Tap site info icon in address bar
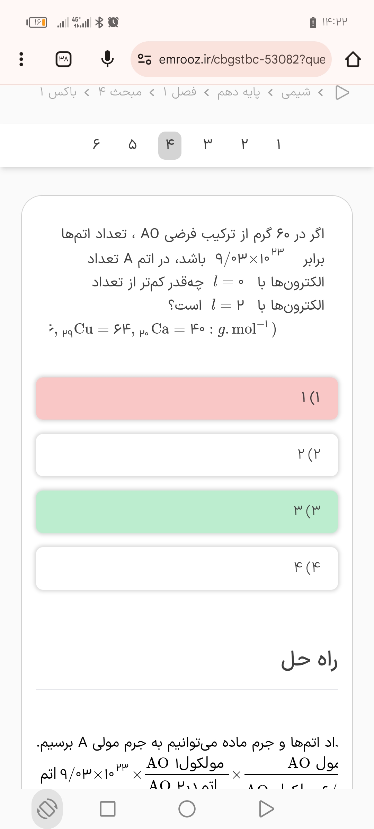This screenshot has width=374, height=829. (144, 59)
